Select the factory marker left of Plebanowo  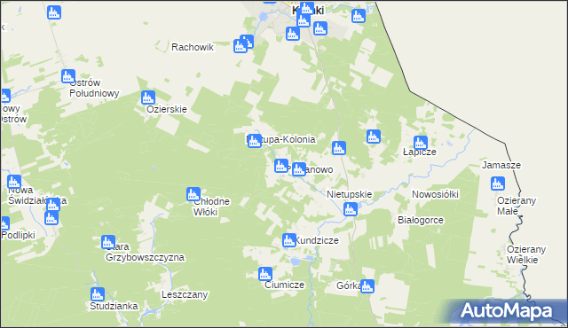click(281, 166)
